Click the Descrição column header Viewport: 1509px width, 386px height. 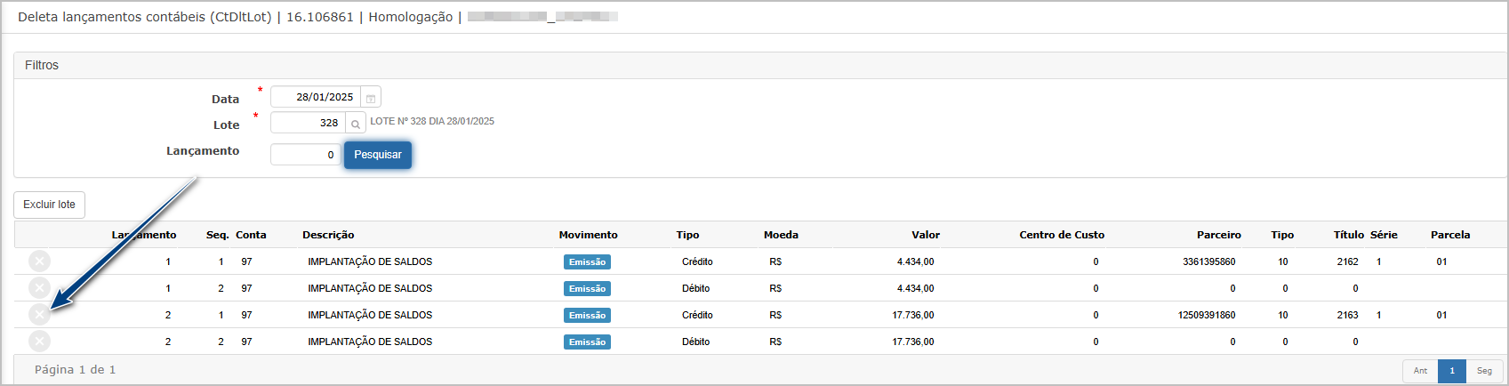point(328,235)
